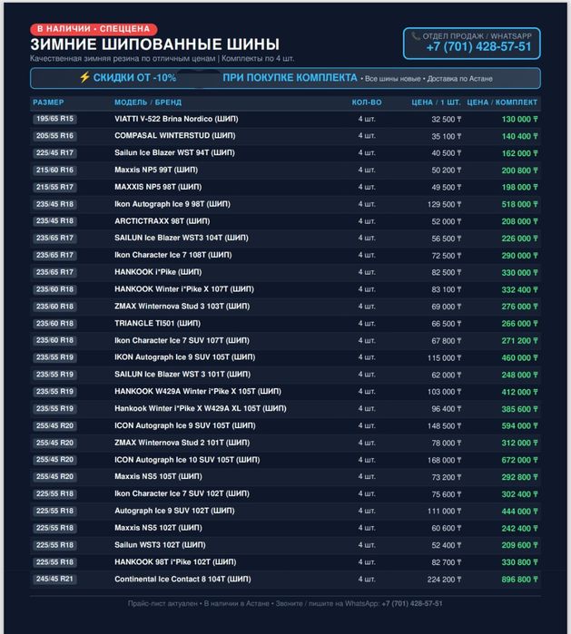Click the 290 000 ₸ set price
The image size is (571, 634).
[x=519, y=256]
